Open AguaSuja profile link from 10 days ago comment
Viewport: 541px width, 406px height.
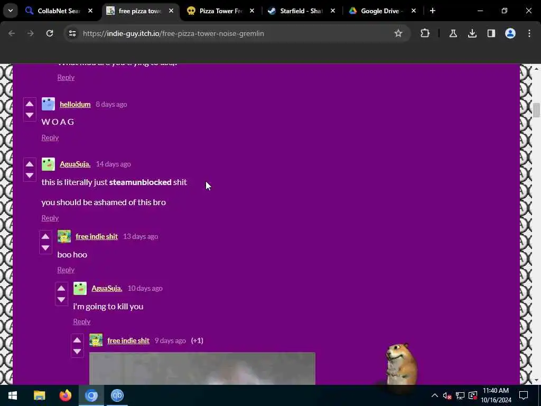click(x=107, y=288)
